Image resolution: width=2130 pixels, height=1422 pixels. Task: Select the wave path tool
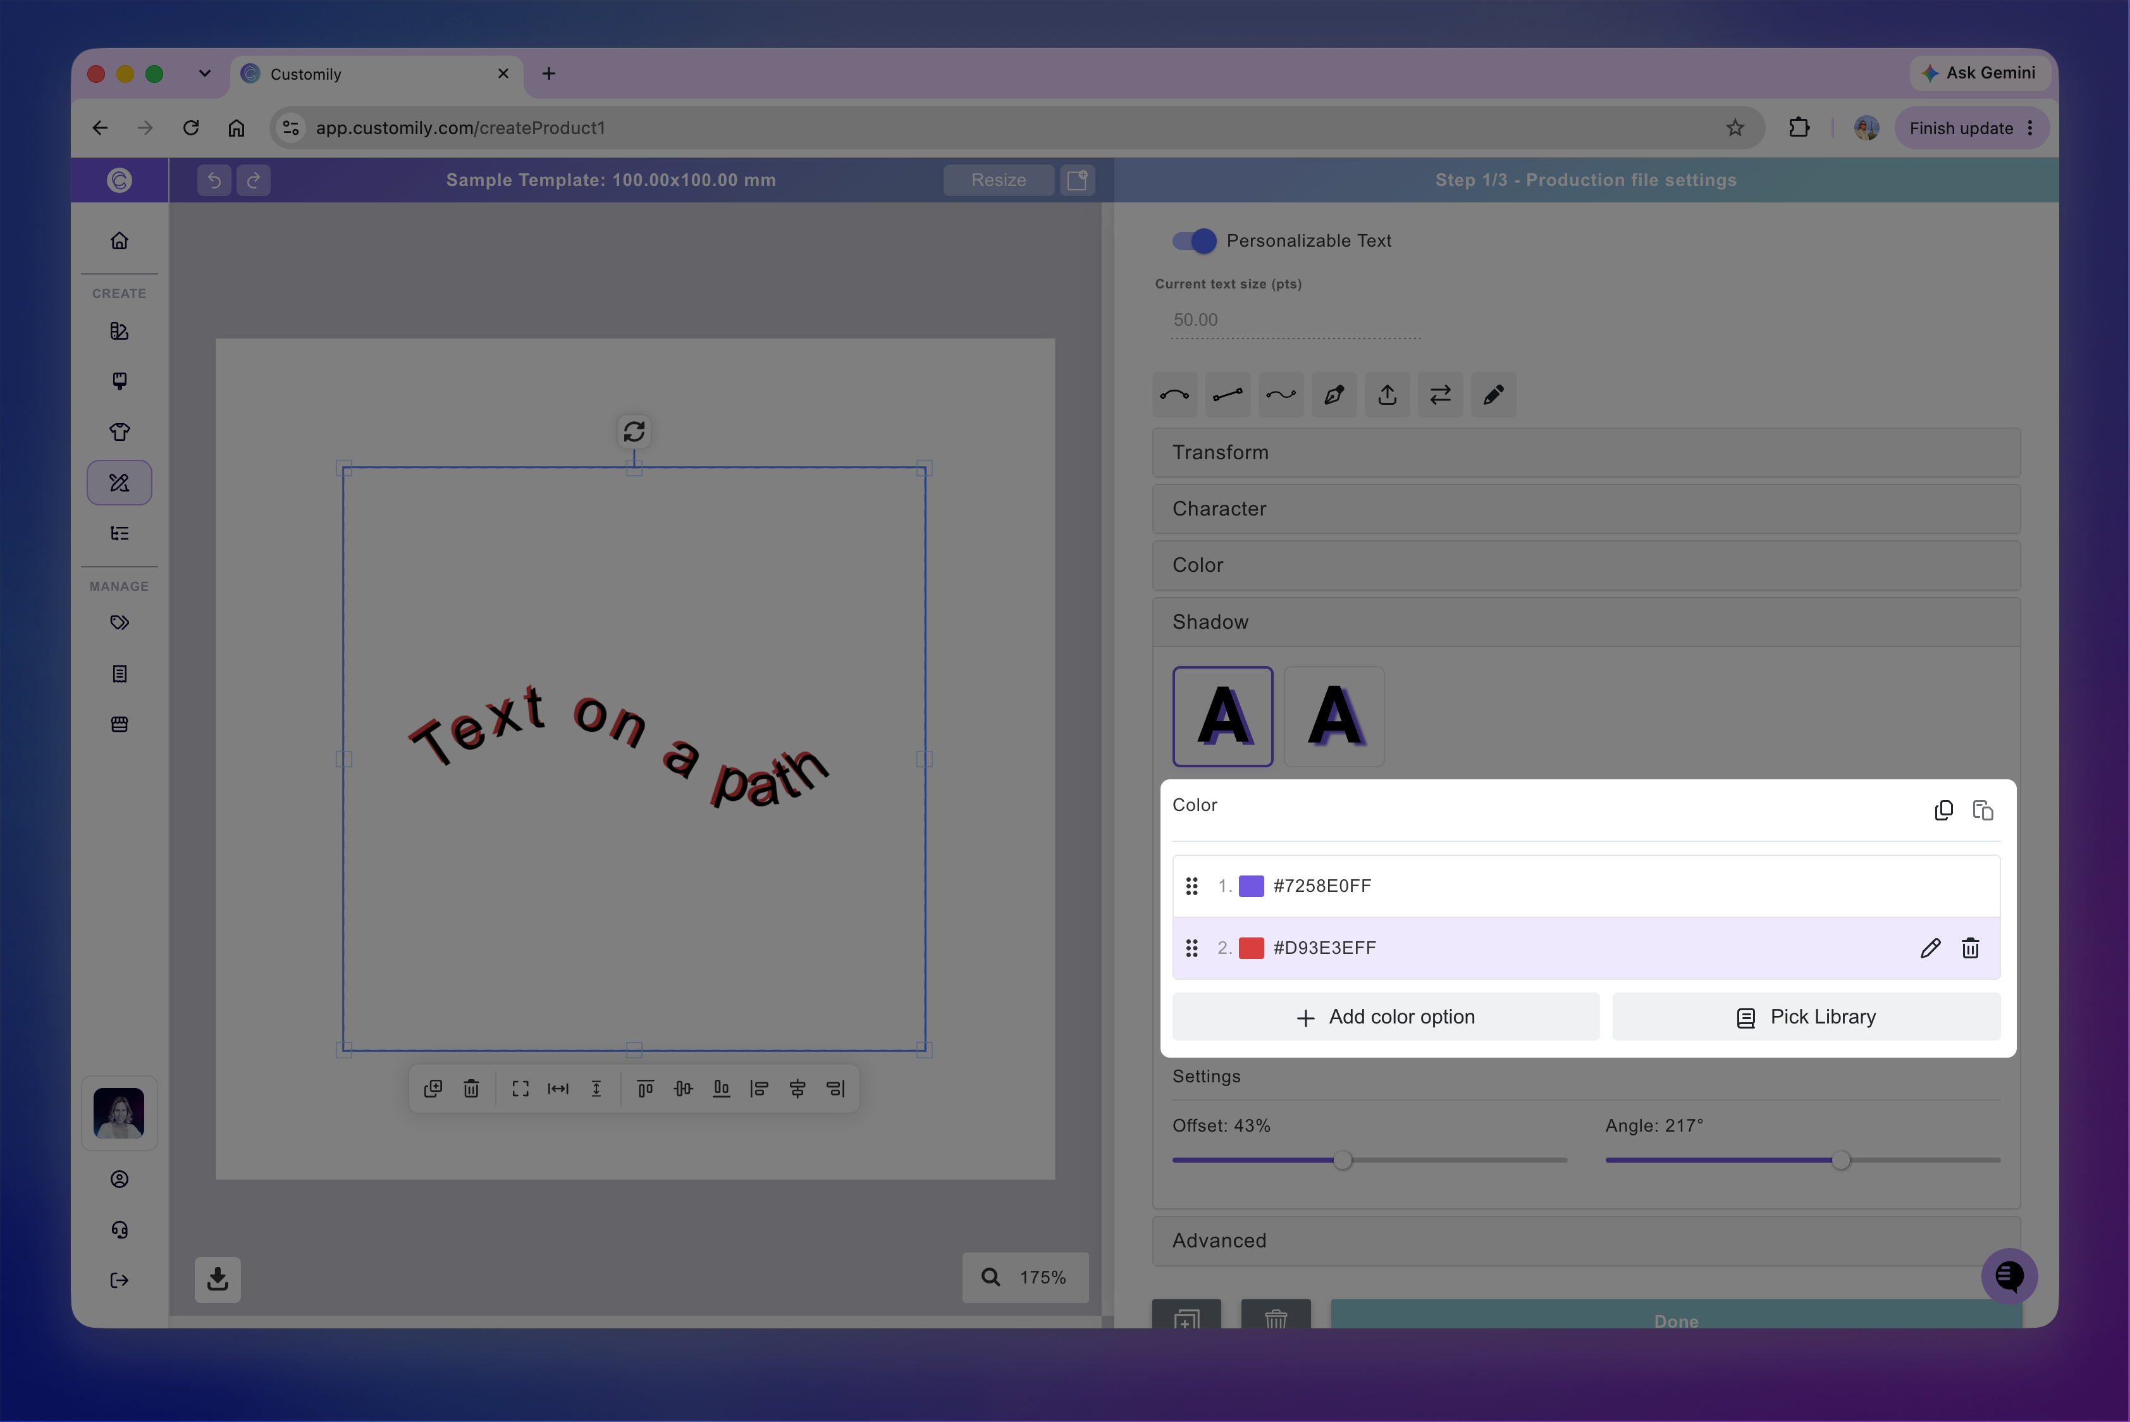pos(1281,395)
